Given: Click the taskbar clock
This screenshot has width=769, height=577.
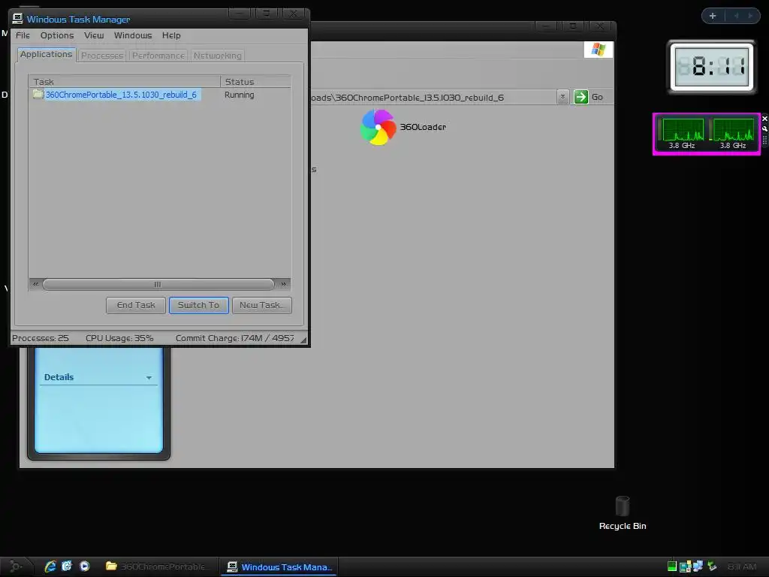Looking at the screenshot, I should pos(741,566).
